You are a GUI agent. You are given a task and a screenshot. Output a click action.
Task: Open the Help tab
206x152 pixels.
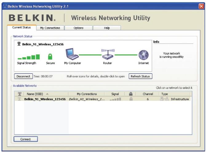click(x=107, y=28)
